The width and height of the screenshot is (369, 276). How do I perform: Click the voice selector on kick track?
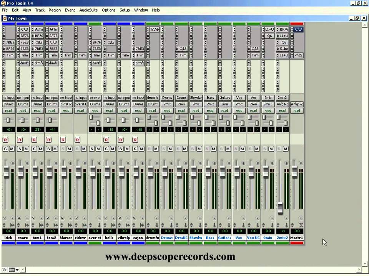coord(5,219)
